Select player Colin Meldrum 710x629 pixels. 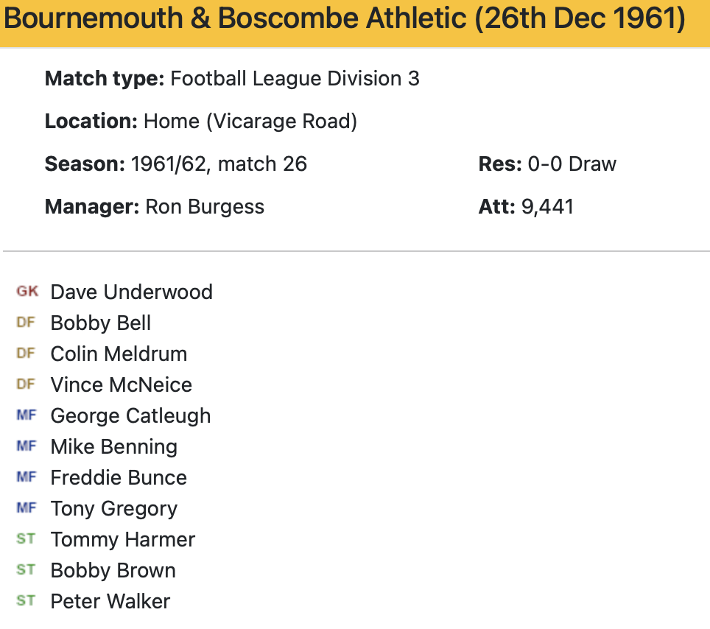[119, 354]
